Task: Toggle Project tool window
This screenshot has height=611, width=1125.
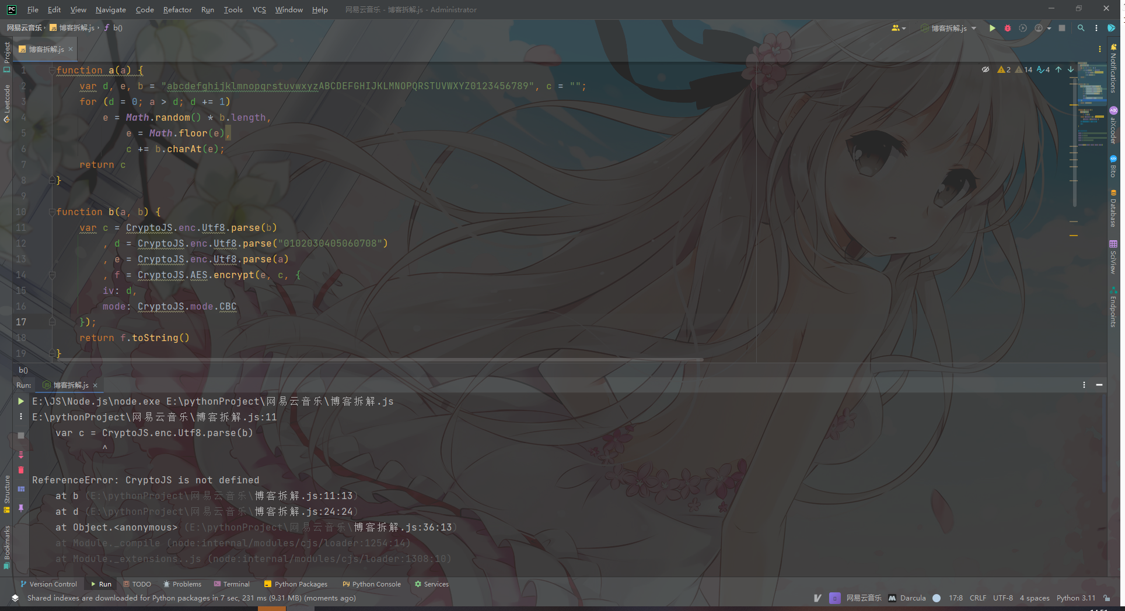Action: tap(7, 57)
